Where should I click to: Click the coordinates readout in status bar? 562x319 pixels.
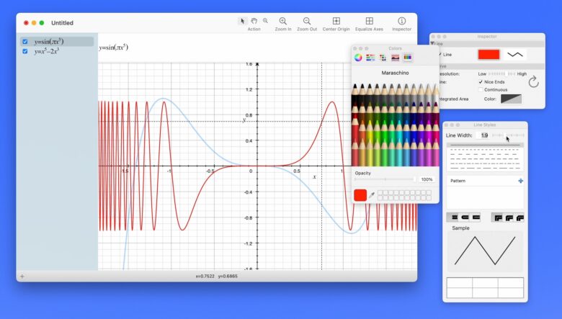pyautogui.click(x=216, y=277)
